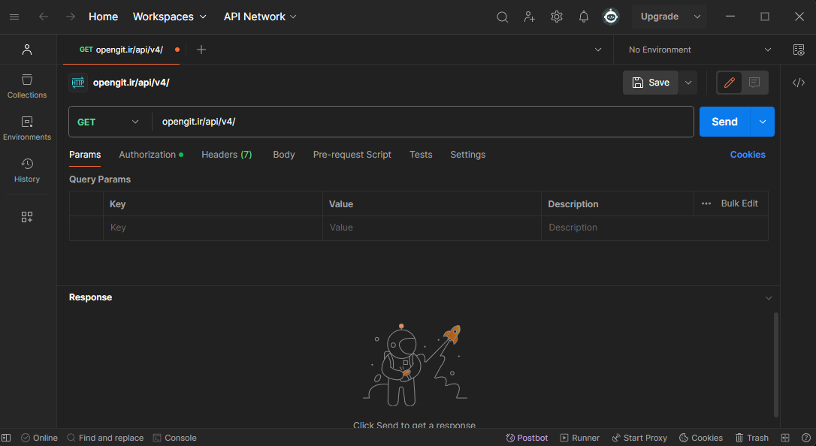Open the GET method dropdown
816x446 pixels.
[109, 122]
